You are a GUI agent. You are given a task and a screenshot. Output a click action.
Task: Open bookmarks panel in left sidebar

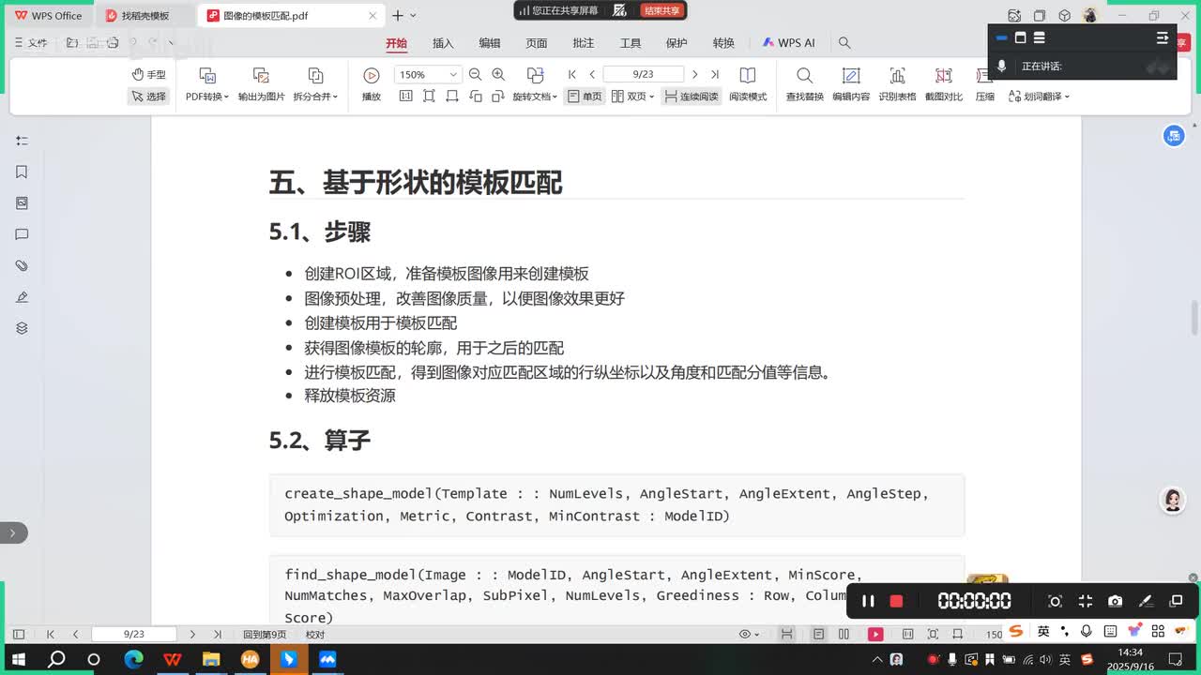click(x=22, y=172)
